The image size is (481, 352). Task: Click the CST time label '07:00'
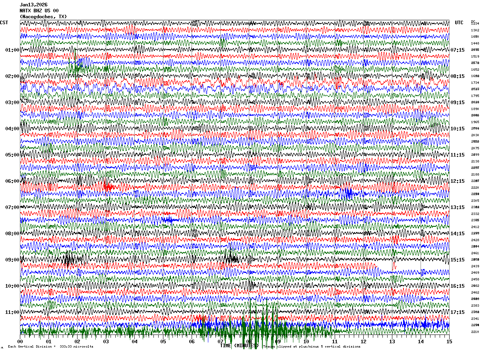(x=12, y=207)
